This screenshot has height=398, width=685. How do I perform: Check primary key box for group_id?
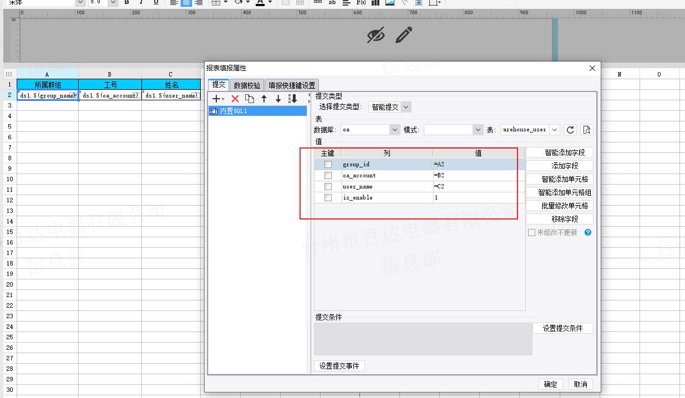328,165
